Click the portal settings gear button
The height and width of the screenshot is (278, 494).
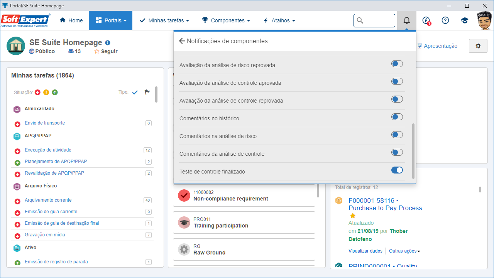[x=478, y=46]
